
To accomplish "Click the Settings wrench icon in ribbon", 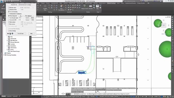I will [3, 6].
